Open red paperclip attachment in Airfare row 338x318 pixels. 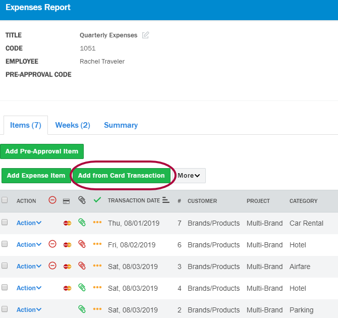pyautogui.click(x=82, y=266)
